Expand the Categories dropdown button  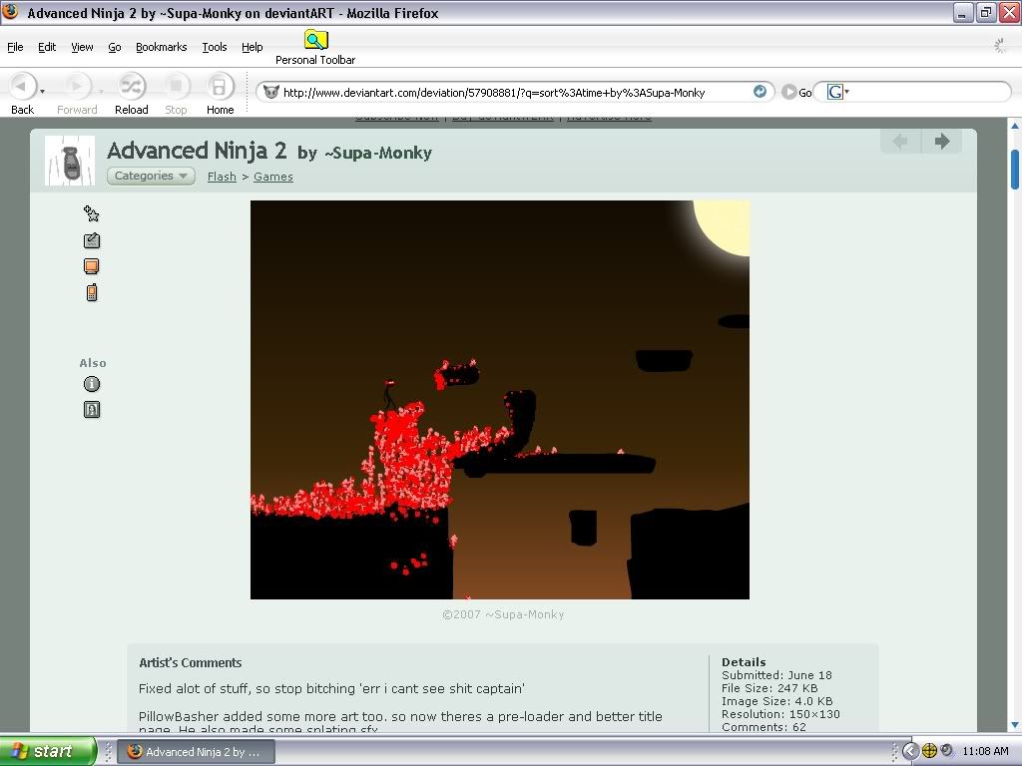tap(151, 176)
